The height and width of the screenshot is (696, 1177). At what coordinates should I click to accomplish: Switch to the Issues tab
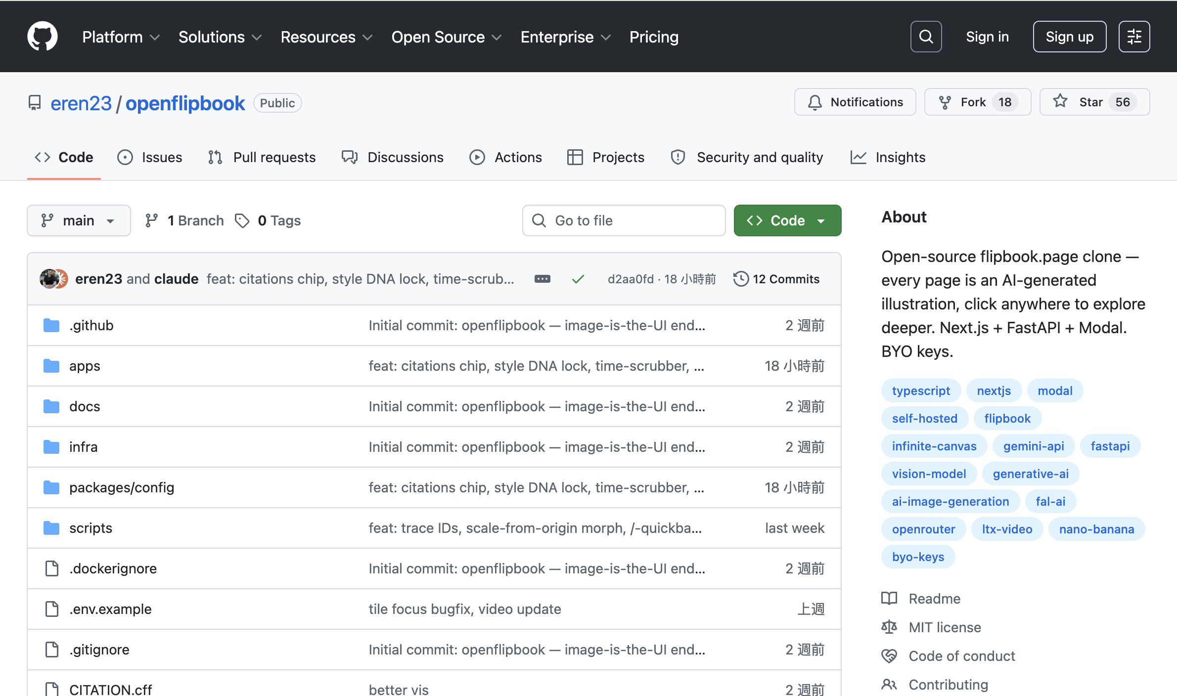(150, 157)
